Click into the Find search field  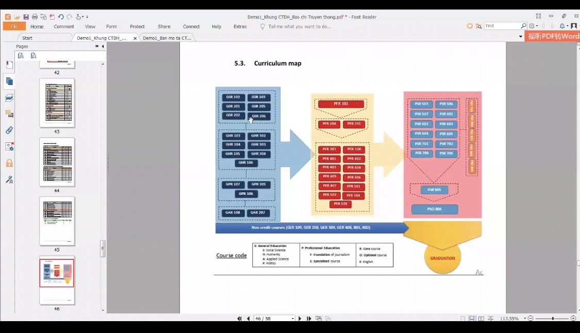click(x=502, y=26)
